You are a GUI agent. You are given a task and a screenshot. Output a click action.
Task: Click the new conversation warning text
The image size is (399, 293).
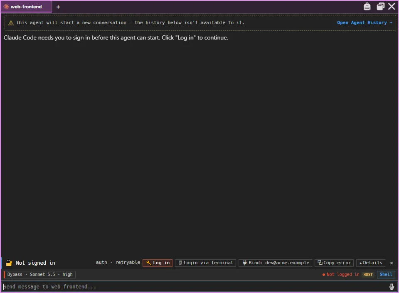tap(130, 22)
